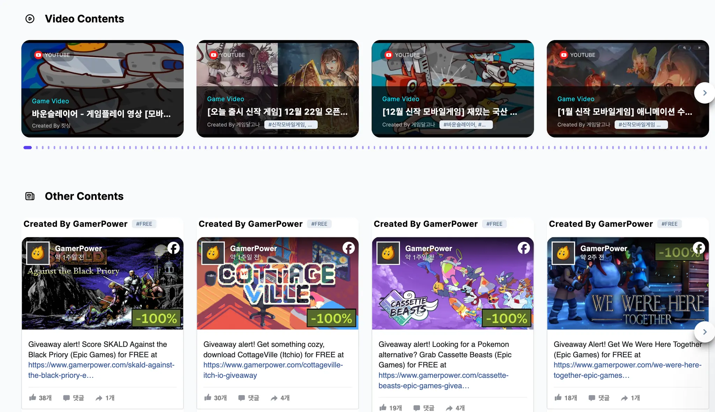Click GamerPower avatar on We Were Here post
Screen dimensions: 715x412
(563, 253)
